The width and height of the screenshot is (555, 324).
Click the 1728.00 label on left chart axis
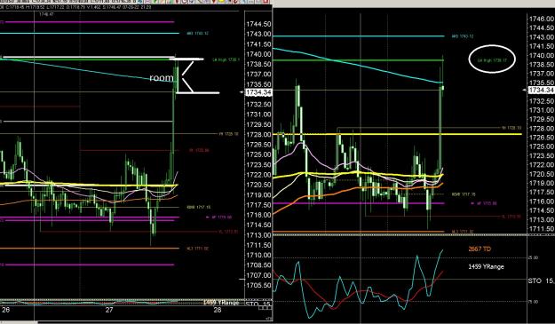pos(258,135)
